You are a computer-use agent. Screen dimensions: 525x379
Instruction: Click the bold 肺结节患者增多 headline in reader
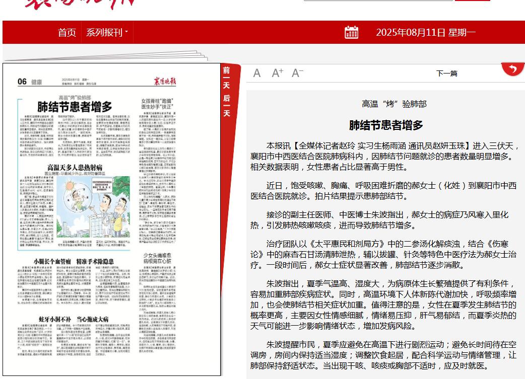click(x=386, y=125)
